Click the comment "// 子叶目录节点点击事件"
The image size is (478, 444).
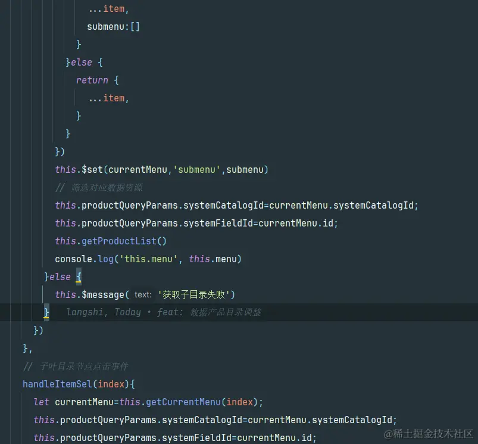pos(76,366)
